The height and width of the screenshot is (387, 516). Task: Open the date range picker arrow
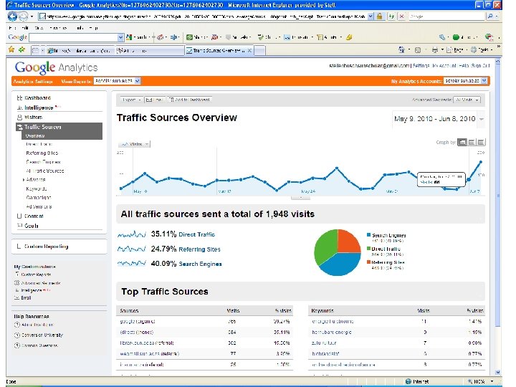tap(482, 119)
